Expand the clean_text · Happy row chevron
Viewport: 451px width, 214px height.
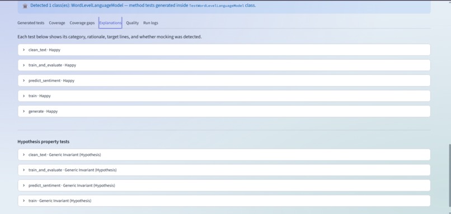[24, 50]
